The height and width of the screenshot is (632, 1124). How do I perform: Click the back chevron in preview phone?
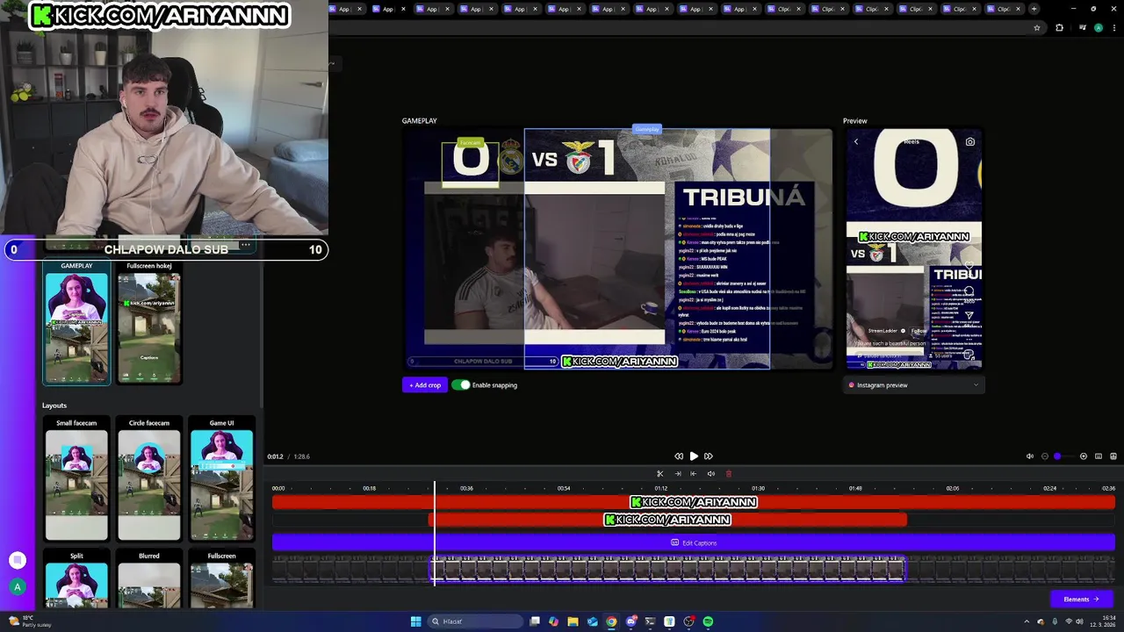click(x=856, y=141)
